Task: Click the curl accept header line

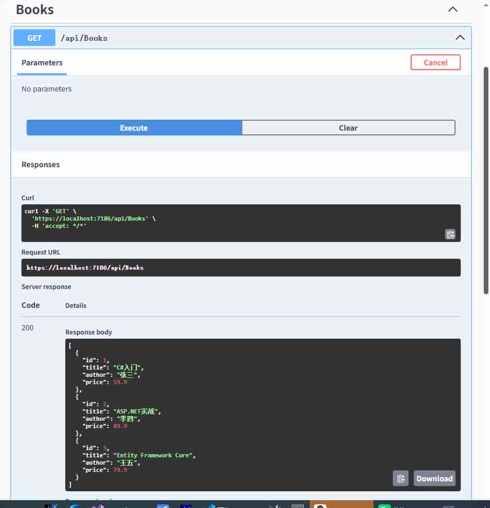Action: click(59, 226)
